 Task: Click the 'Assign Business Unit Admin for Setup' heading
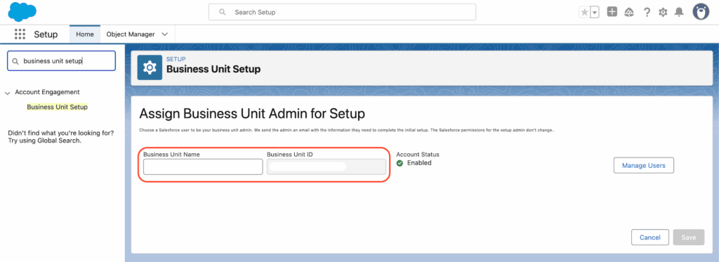coord(252,113)
